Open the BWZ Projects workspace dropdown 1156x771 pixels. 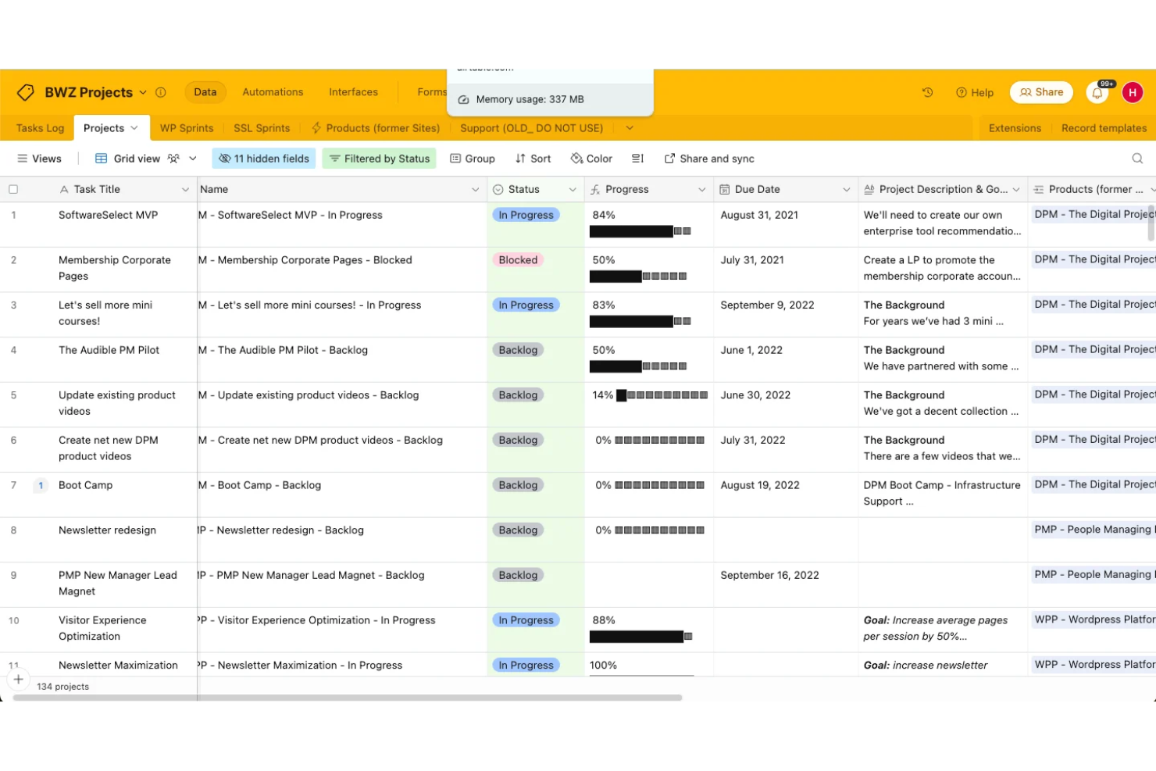pyautogui.click(x=142, y=92)
